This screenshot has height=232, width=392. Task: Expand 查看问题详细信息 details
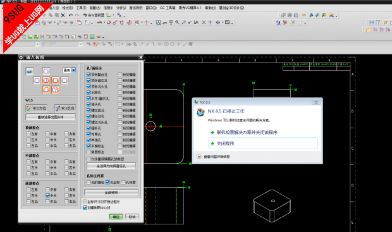tap(199, 157)
